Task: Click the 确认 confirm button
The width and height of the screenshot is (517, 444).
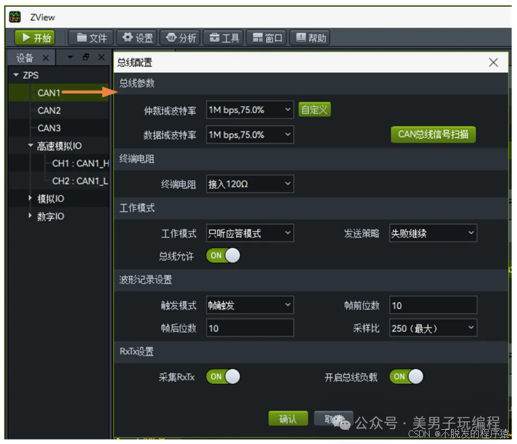Action: tap(288, 419)
